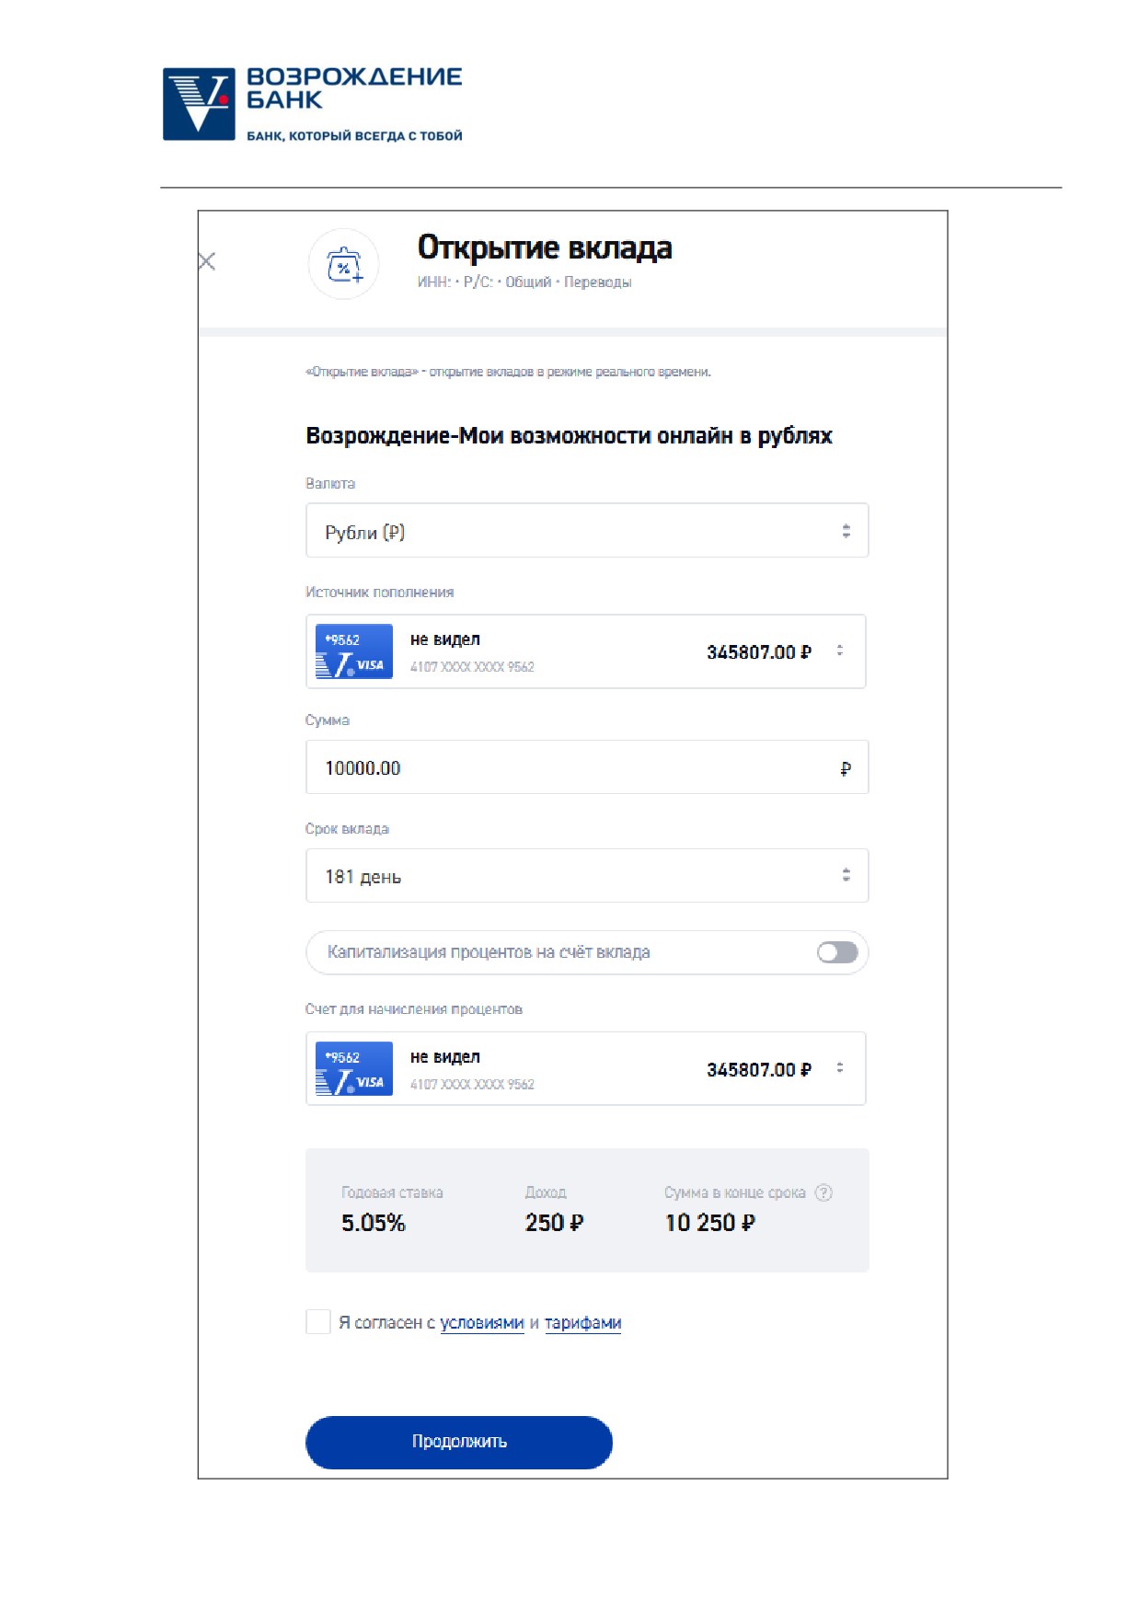Open the тарифами link
1140x1612 pixels.
pos(583,1323)
